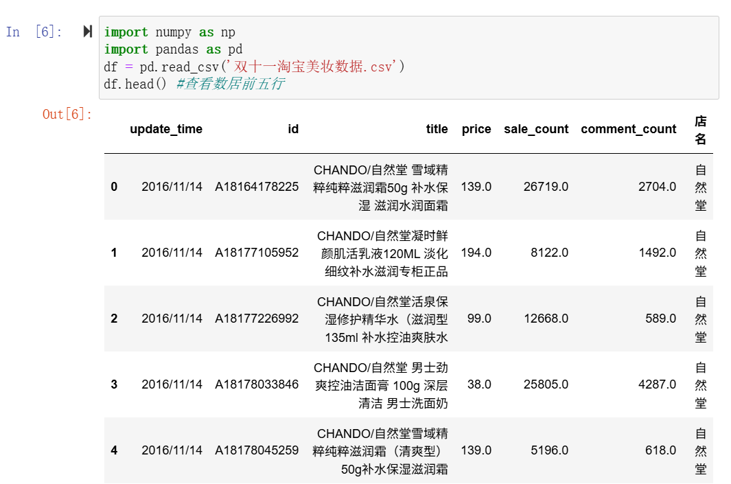Click price 139.0 in row 0
The image size is (731, 484).
[476, 187]
